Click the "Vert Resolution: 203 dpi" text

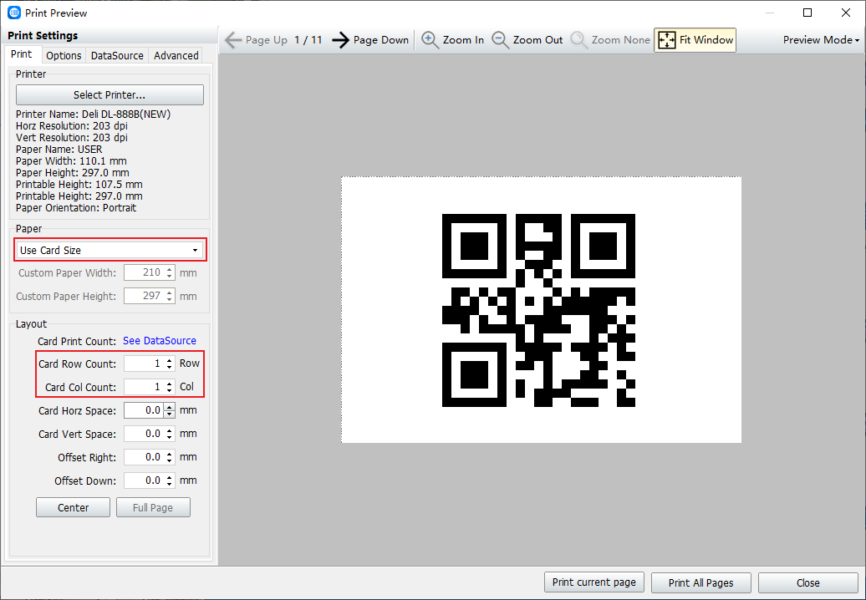[72, 138]
